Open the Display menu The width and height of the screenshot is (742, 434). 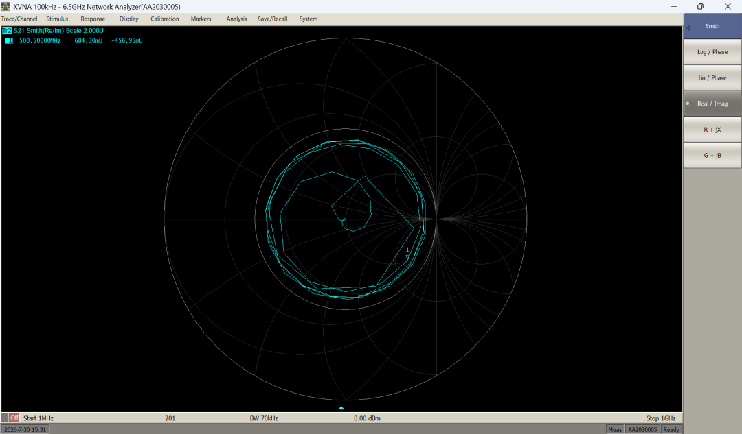point(128,19)
